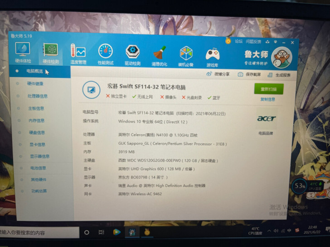The image size is (330, 247).
Task: Click 鲁大师 gold medal taskbar icon
Action: (x=147, y=232)
